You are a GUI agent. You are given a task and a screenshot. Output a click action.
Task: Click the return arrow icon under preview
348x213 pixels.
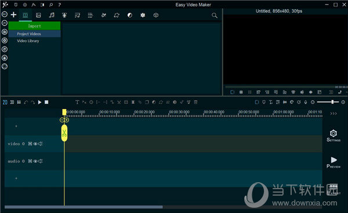pos(340,92)
